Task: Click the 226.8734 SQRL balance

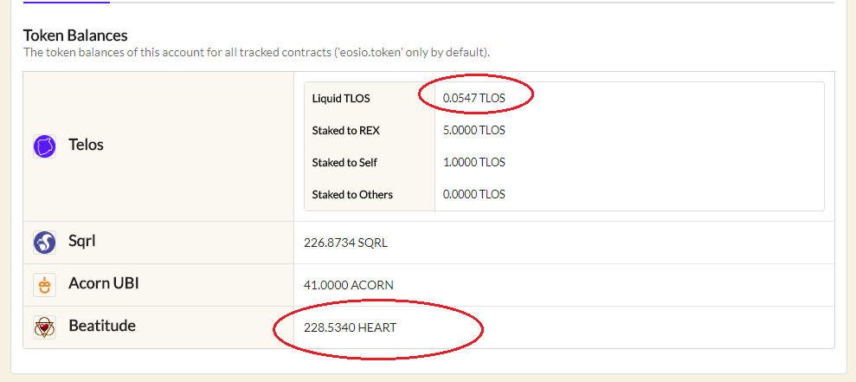Action: pos(345,243)
